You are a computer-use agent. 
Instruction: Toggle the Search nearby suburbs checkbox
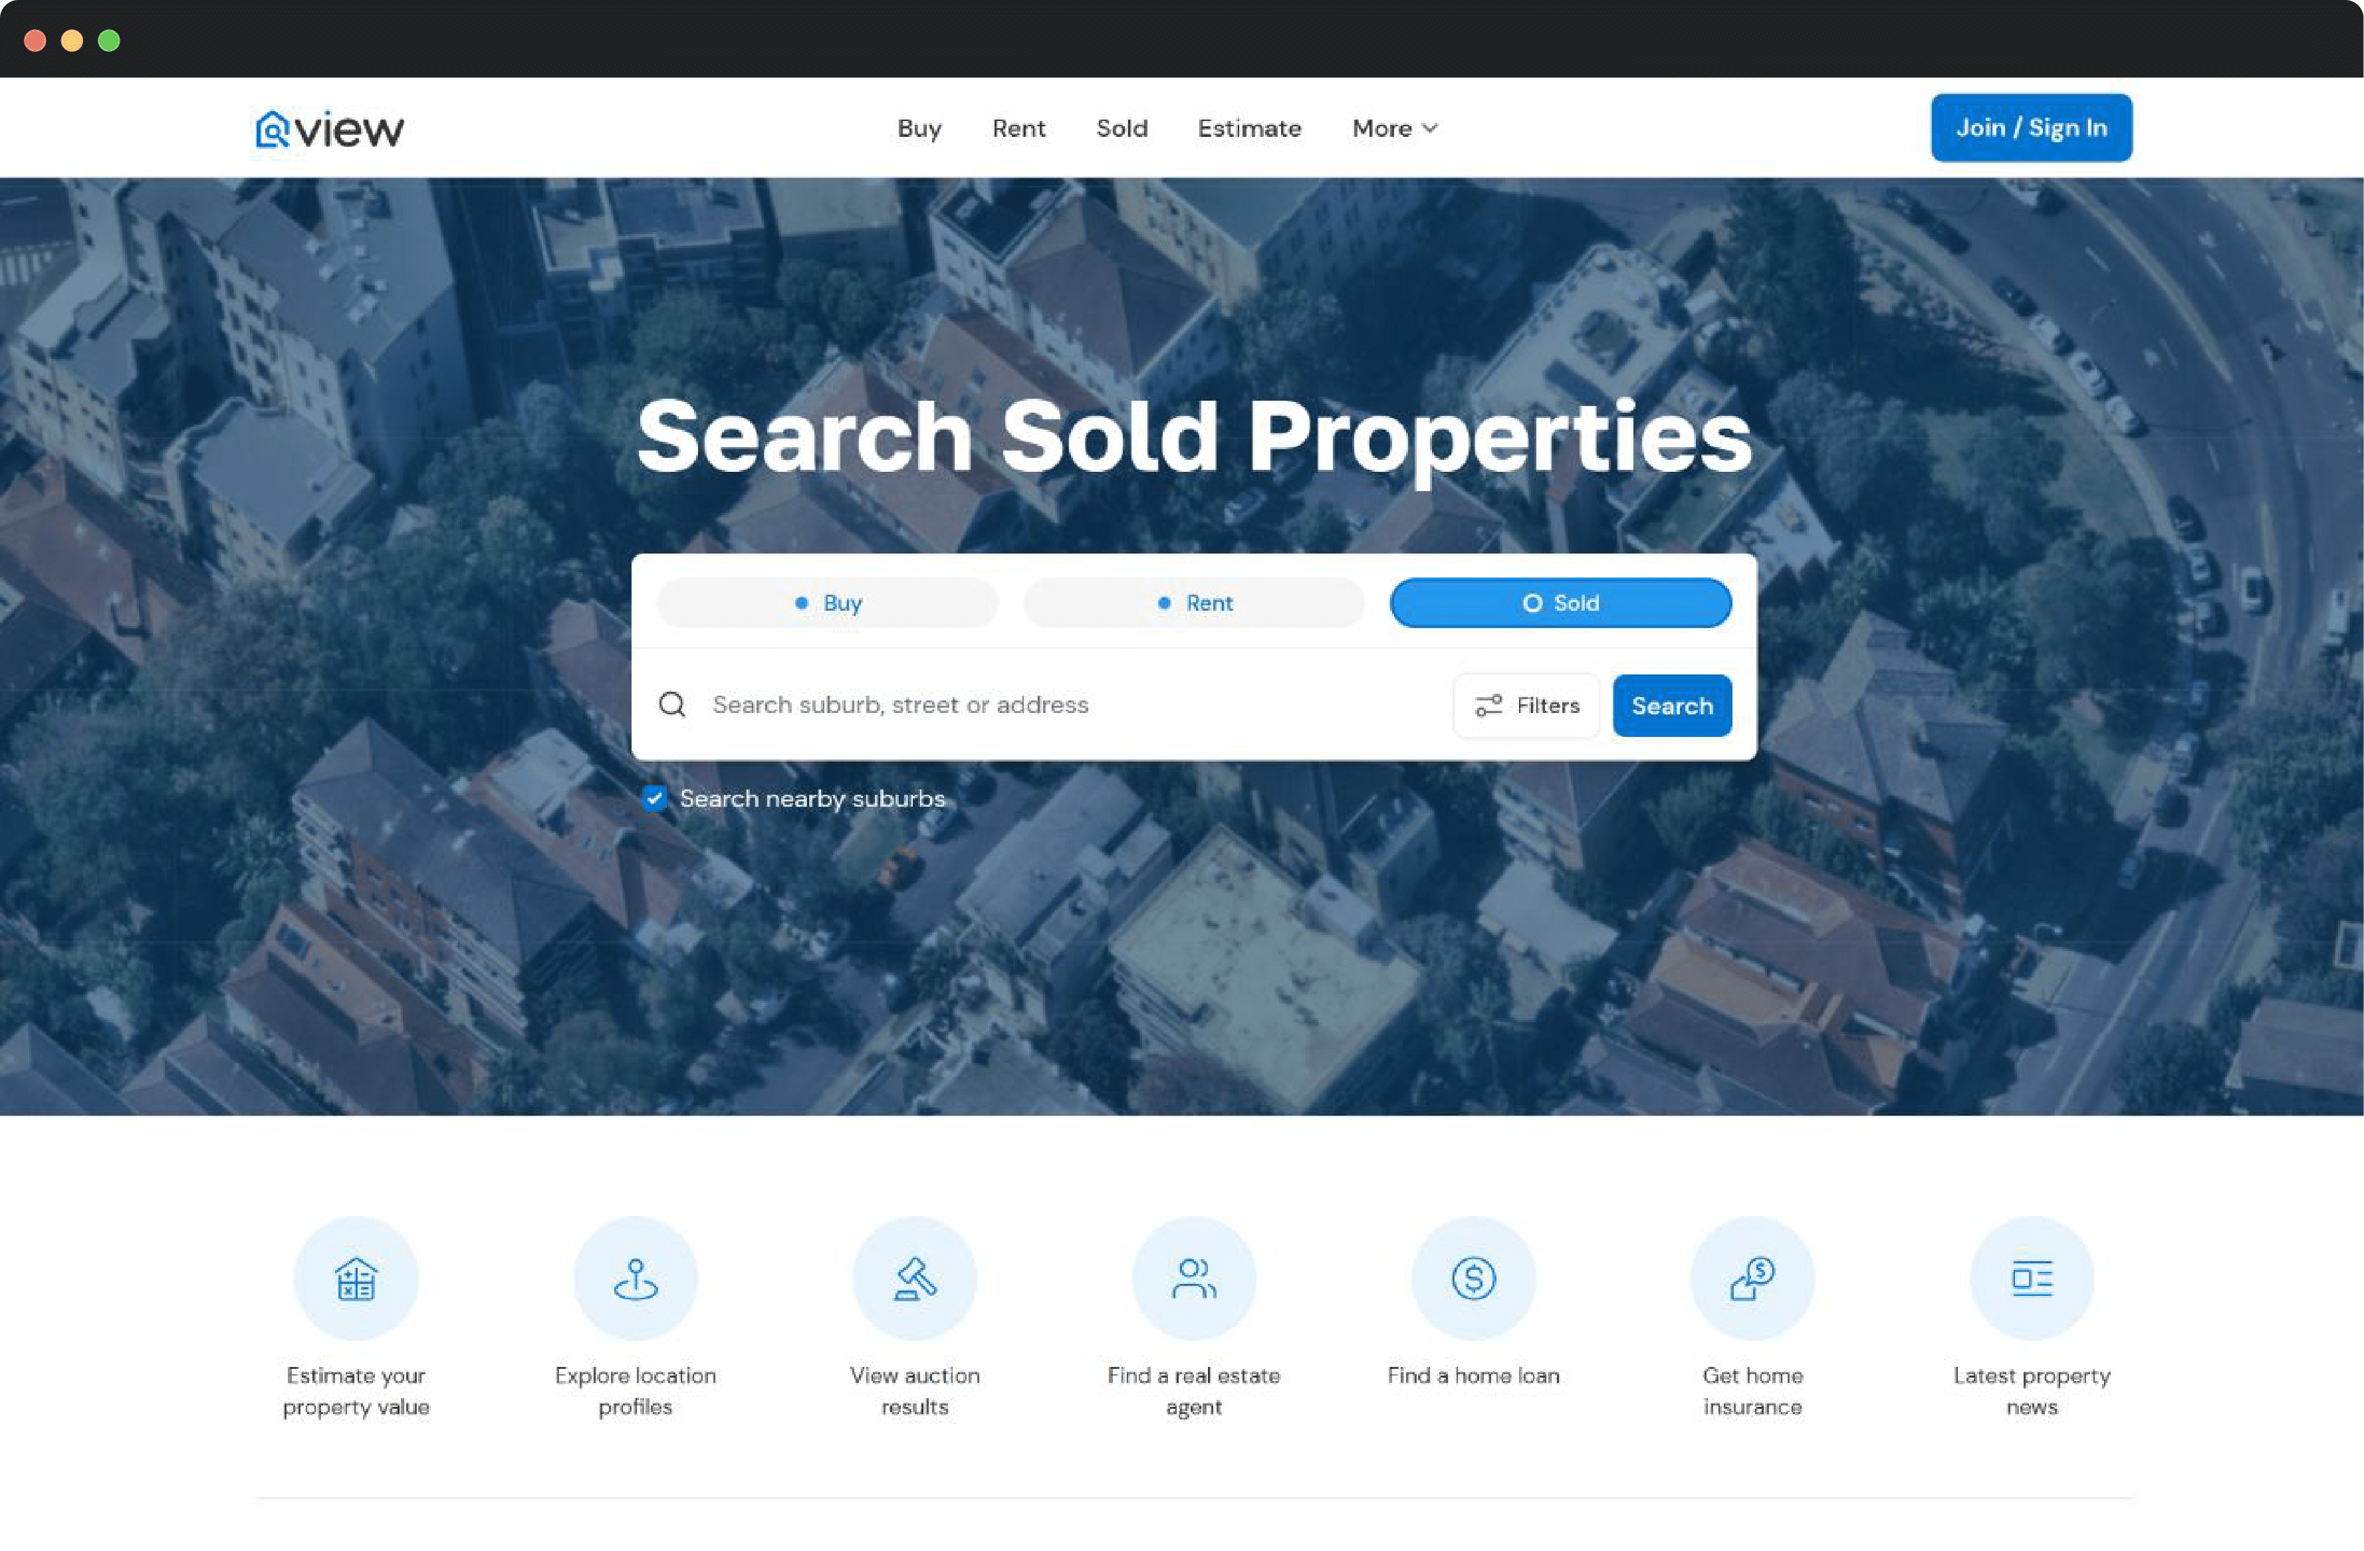point(655,798)
